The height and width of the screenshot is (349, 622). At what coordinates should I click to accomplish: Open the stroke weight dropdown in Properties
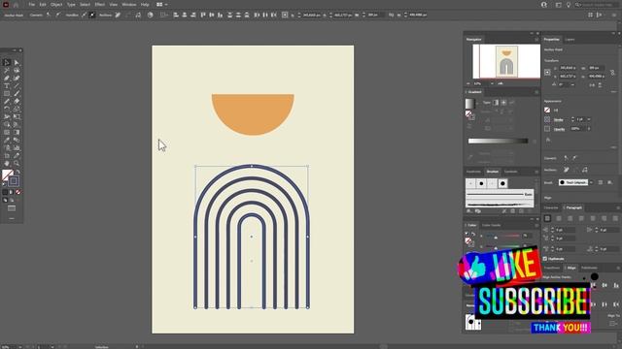point(589,119)
